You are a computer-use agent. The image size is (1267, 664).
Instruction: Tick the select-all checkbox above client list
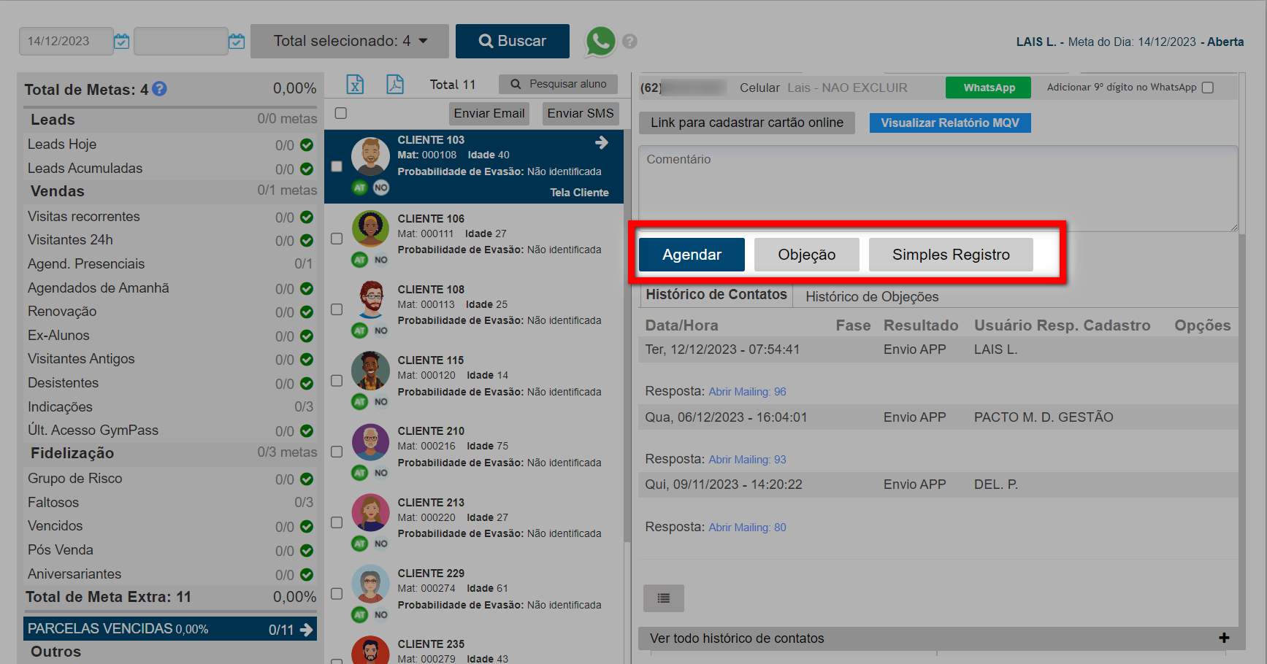point(340,113)
